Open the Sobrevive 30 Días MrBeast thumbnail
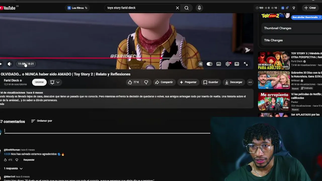 tap(274, 80)
